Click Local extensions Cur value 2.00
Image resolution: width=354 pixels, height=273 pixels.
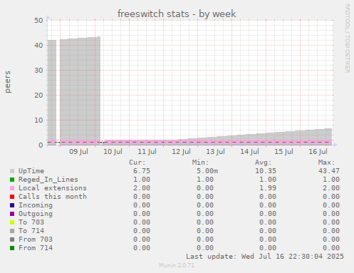click(x=142, y=188)
